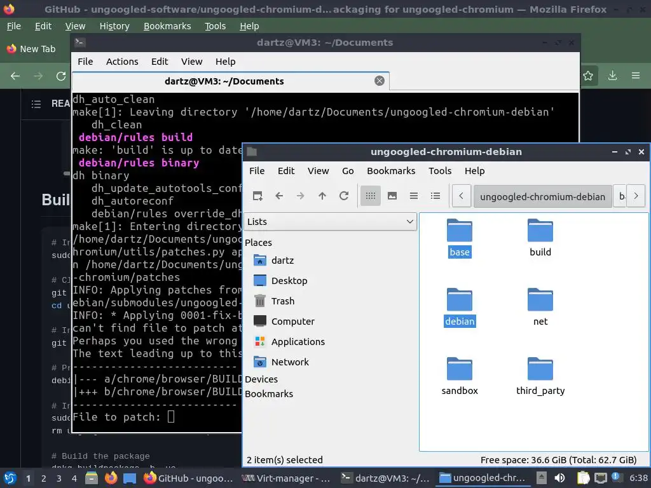Select the debian folder
Image resolution: width=651 pixels, height=488 pixels.
(x=459, y=308)
